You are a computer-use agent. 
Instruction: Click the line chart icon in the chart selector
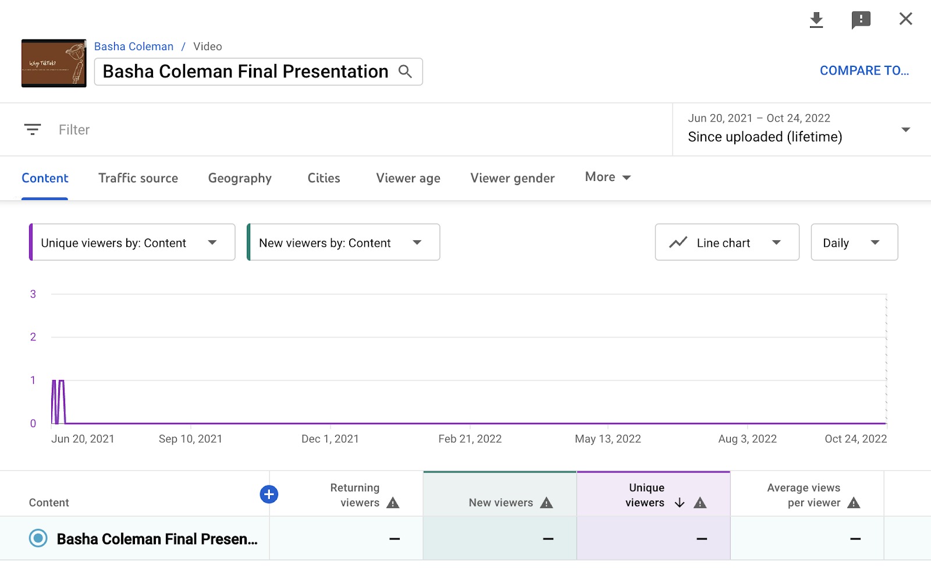pos(680,242)
